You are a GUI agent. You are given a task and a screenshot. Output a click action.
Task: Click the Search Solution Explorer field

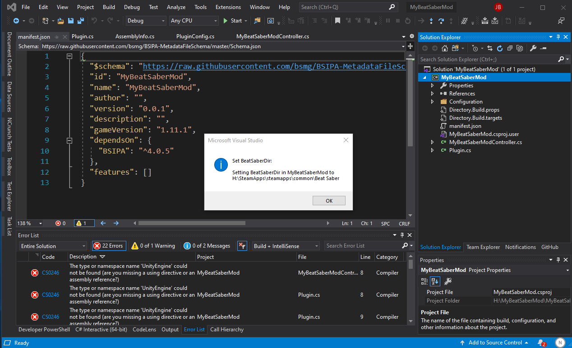click(x=489, y=59)
